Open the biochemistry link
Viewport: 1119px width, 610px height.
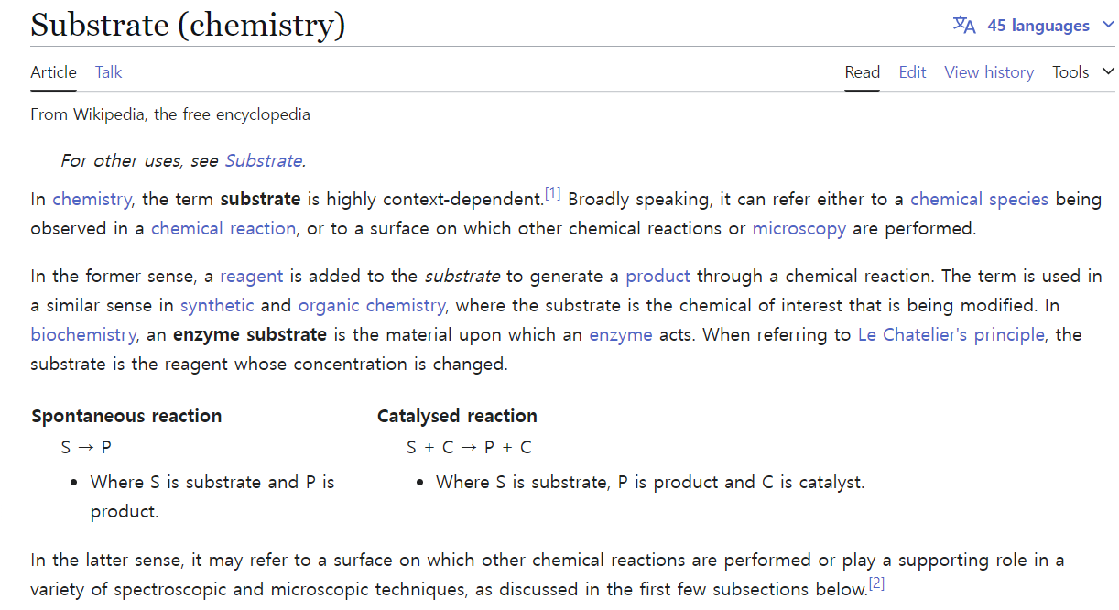[x=82, y=334]
